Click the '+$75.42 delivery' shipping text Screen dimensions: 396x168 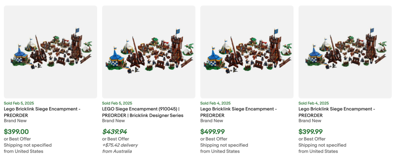[x=120, y=145]
